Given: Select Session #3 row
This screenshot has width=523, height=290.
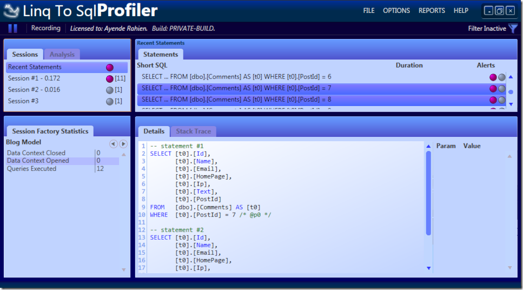Looking at the screenshot, I should pyautogui.click(x=67, y=101).
